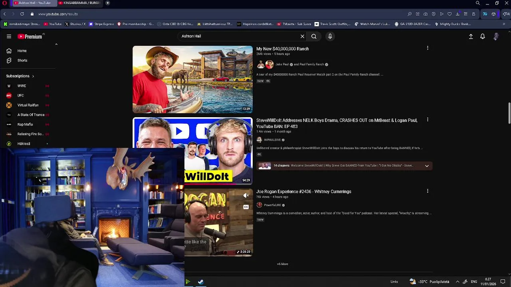The height and width of the screenshot is (287, 511).
Task: Open the Watch Marvel's Luk... bookmark
Action: tap(372, 24)
